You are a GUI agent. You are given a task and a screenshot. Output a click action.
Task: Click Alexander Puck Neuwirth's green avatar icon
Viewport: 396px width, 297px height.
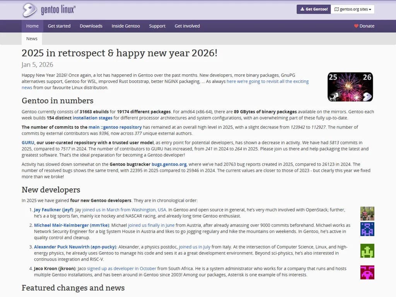pos(367,251)
